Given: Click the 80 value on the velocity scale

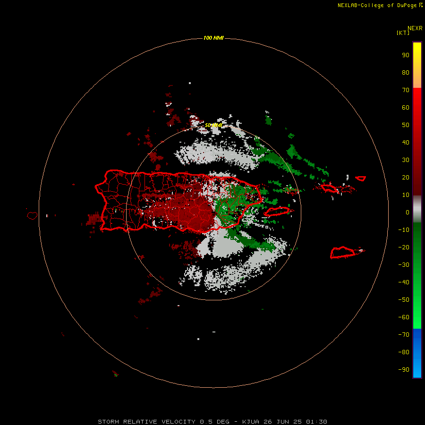Looking at the screenshot, I should (406, 73).
